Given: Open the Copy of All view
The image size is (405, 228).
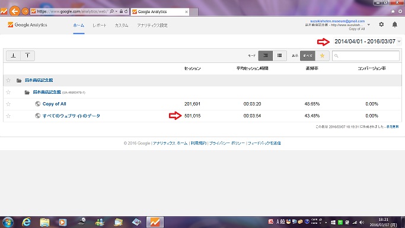Looking at the screenshot, I should tap(54, 104).
